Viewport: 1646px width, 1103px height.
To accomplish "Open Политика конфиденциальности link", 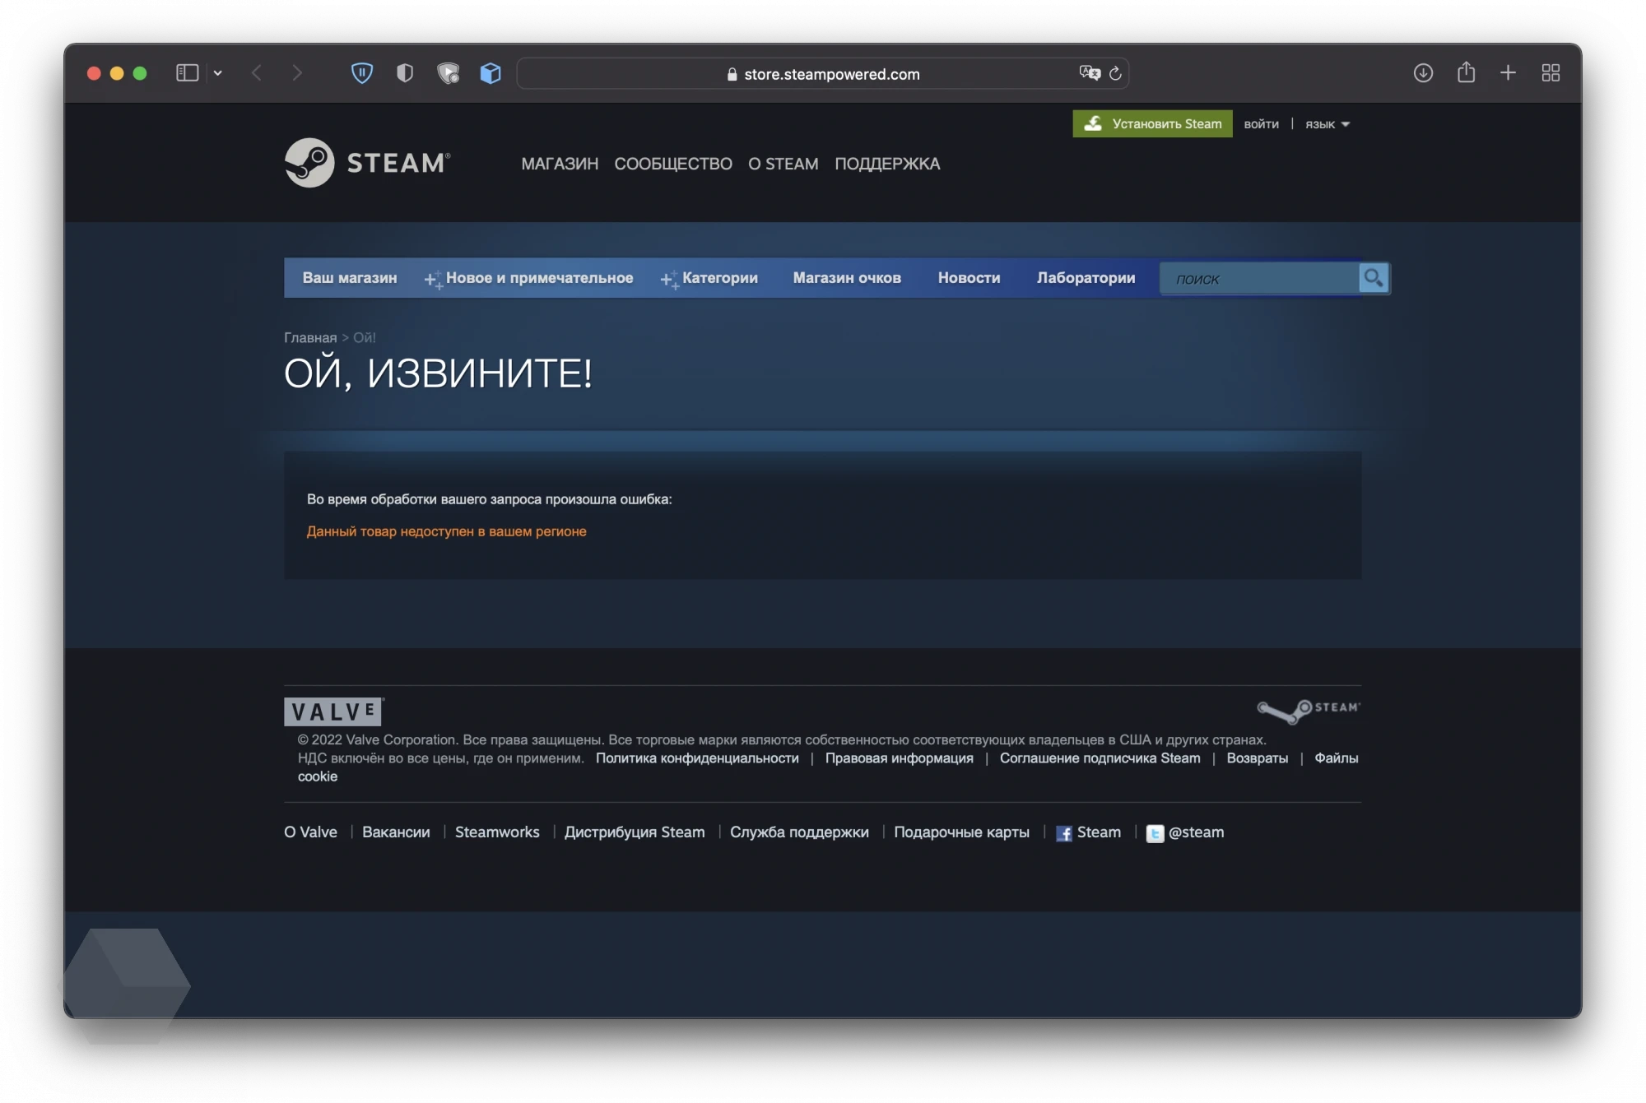I will point(697,758).
